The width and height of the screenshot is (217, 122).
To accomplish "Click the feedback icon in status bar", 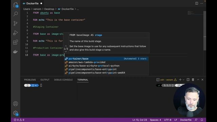I will pos(196,120).
